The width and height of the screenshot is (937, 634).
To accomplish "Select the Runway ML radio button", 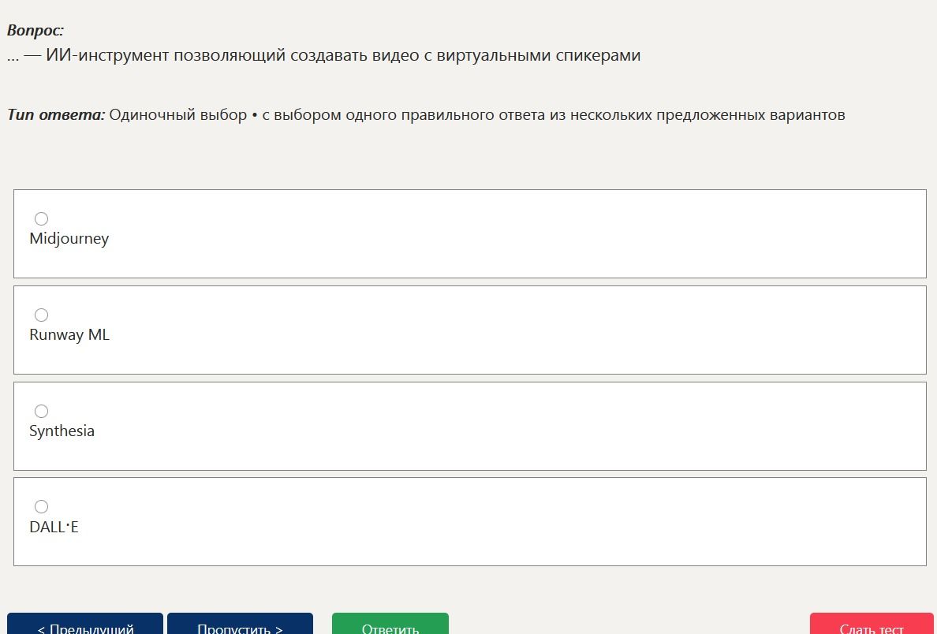I will click(x=41, y=315).
